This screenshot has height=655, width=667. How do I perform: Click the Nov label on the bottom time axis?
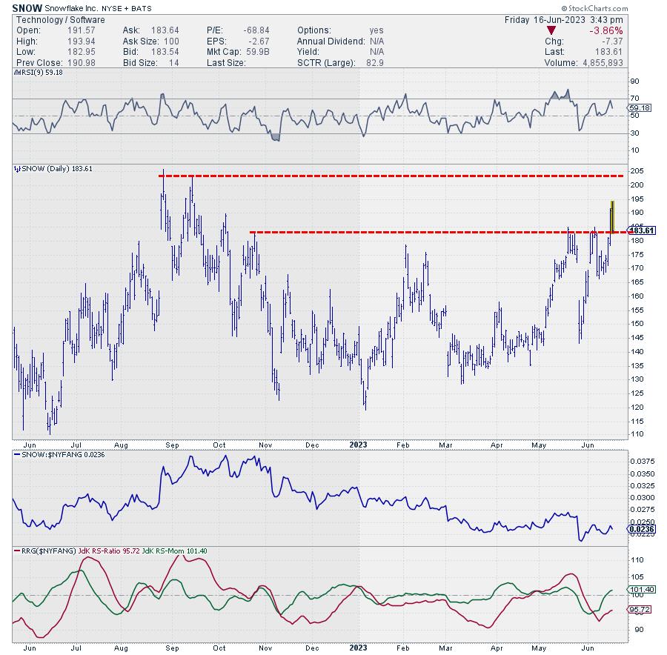point(266,646)
